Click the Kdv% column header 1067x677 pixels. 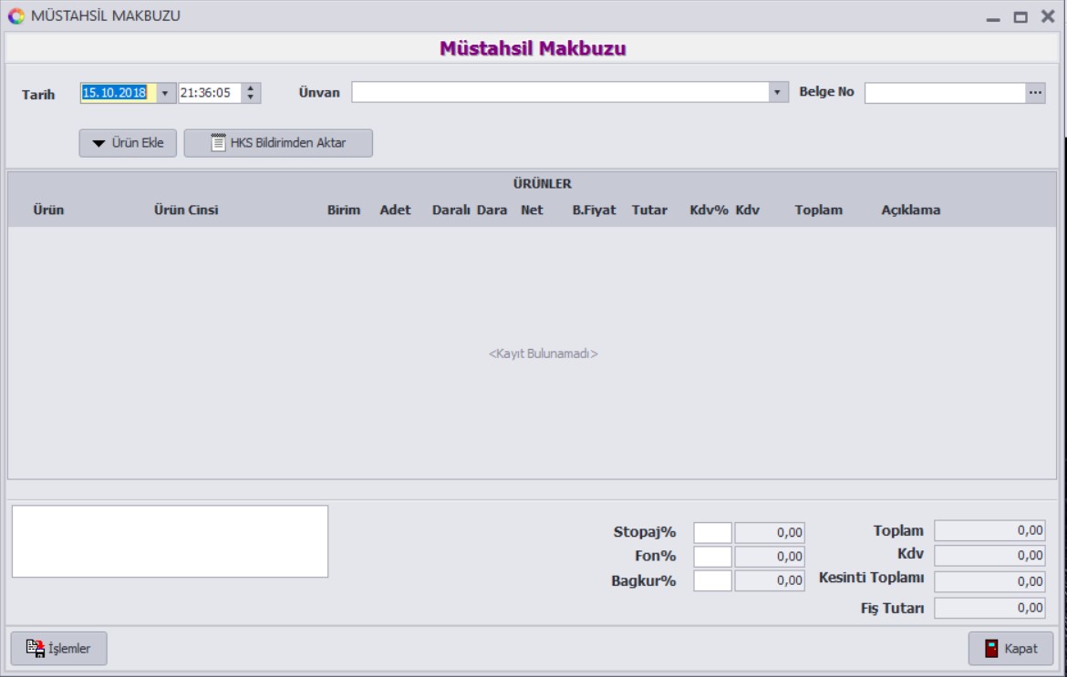pyautogui.click(x=709, y=210)
